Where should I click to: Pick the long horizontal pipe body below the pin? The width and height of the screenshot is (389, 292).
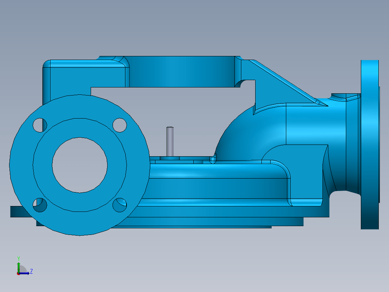coord(216,188)
